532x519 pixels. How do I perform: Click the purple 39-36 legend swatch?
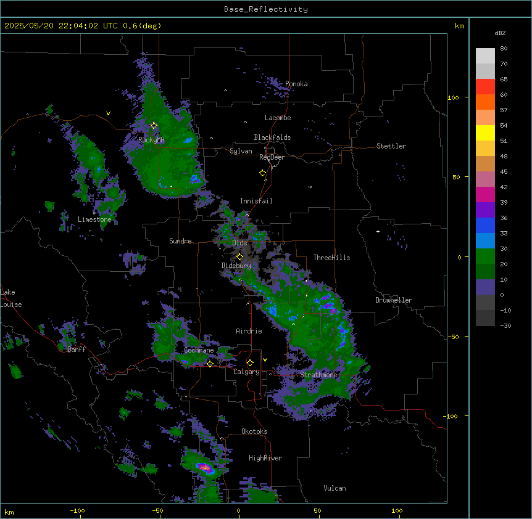(x=485, y=210)
